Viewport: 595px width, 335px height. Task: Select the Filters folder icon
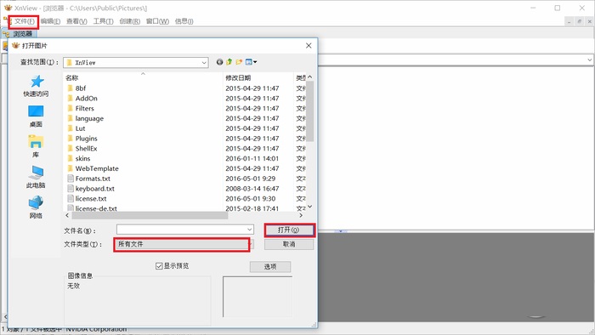tap(71, 108)
